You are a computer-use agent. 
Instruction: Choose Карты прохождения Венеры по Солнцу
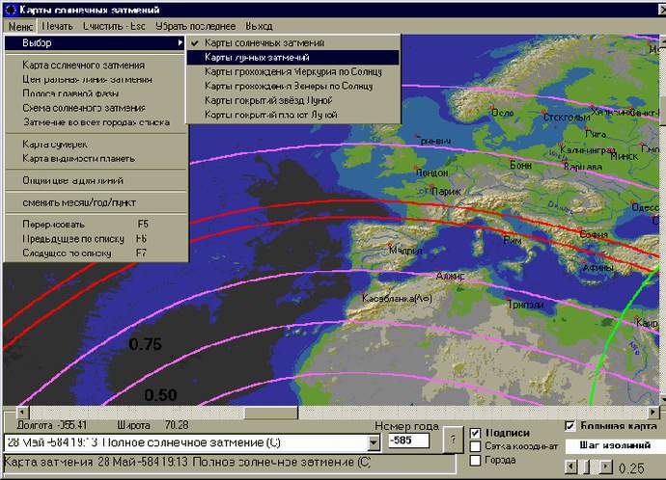(293, 86)
